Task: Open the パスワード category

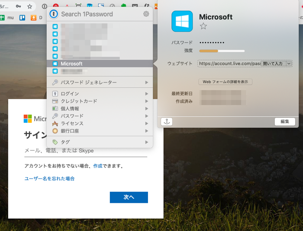Action: click(100, 116)
